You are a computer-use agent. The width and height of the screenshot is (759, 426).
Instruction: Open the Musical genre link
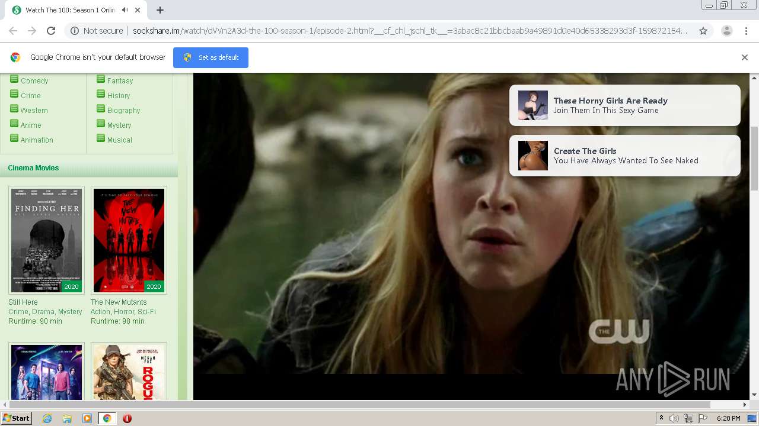pos(120,140)
